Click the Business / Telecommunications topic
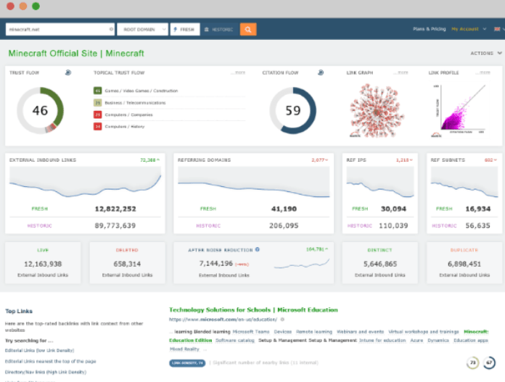 click(135, 103)
